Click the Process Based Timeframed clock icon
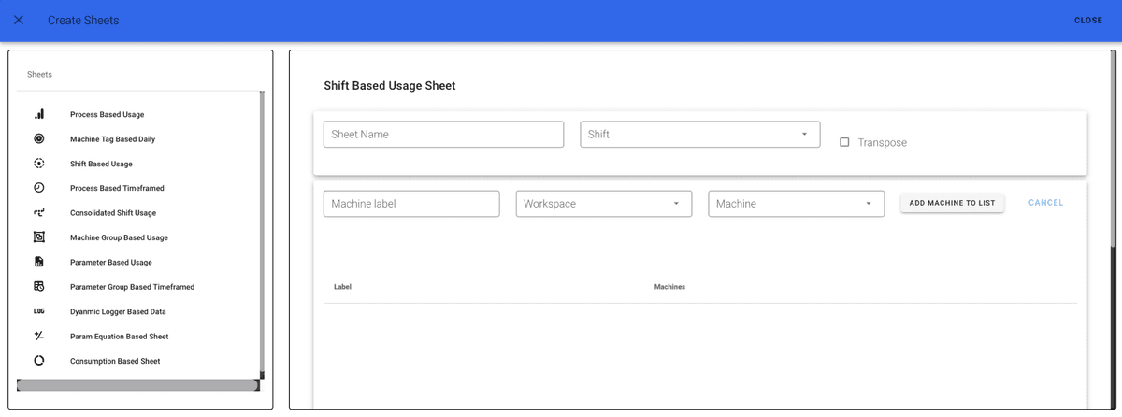 coord(39,188)
